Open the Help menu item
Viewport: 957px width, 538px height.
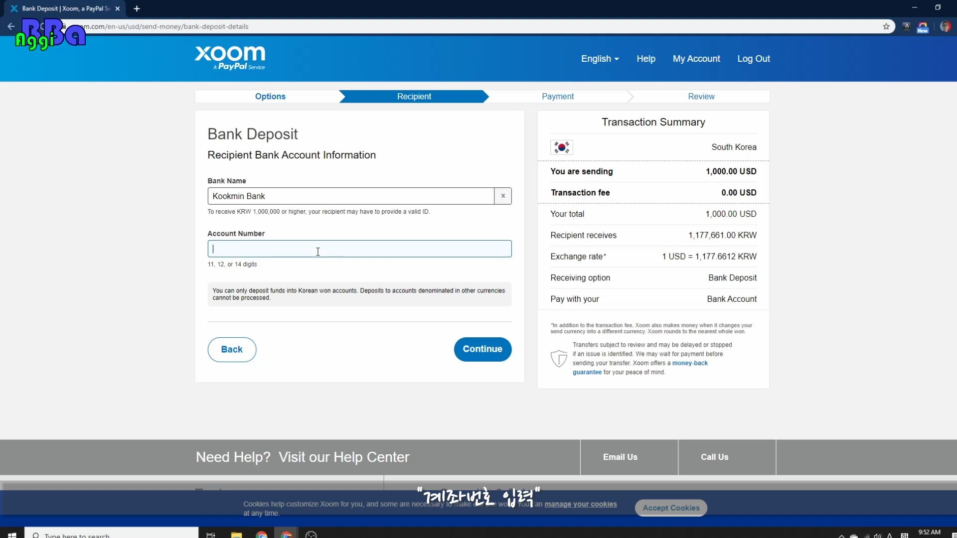[x=645, y=59]
